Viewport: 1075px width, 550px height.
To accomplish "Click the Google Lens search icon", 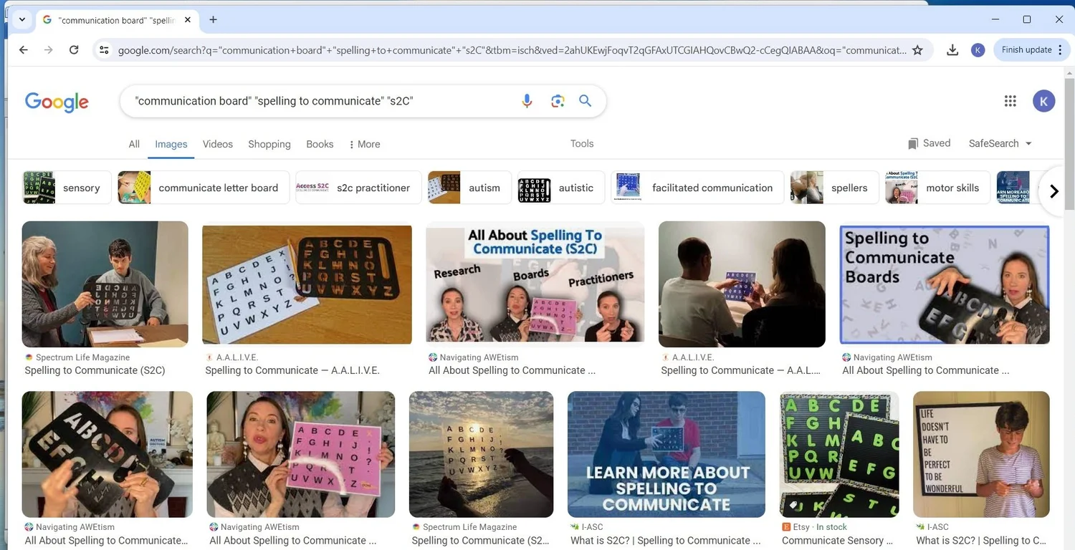I will (558, 101).
